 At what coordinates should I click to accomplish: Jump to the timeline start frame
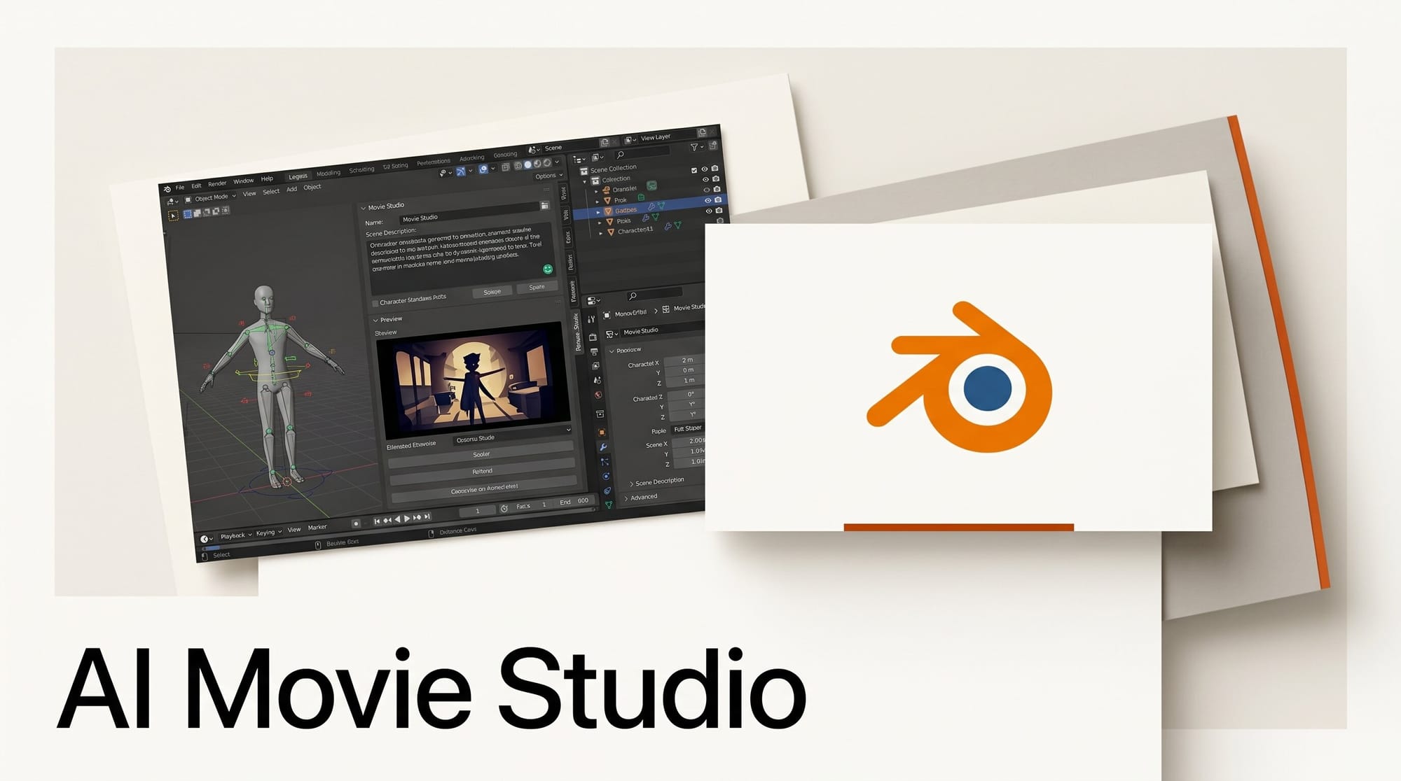(x=377, y=521)
